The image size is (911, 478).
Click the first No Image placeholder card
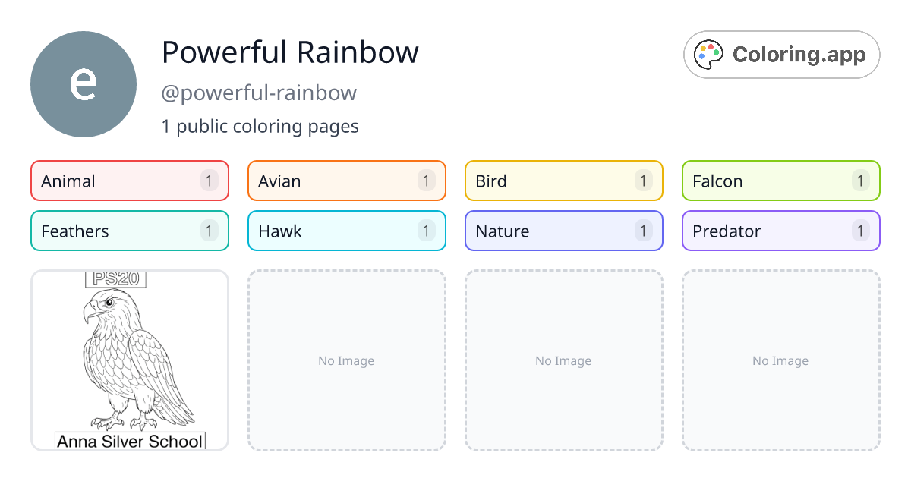346,360
